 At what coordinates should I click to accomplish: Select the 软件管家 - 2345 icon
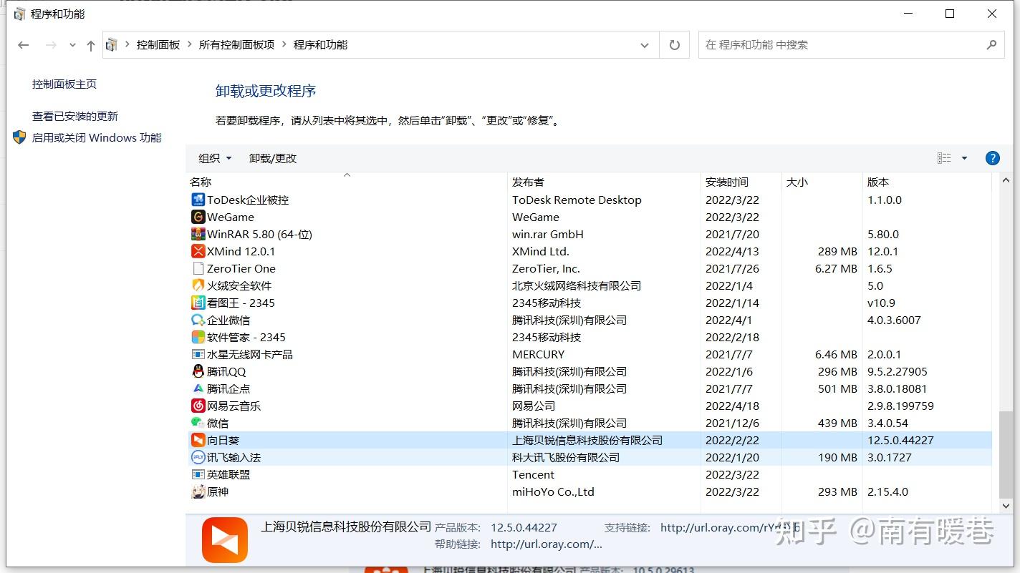(x=198, y=337)
